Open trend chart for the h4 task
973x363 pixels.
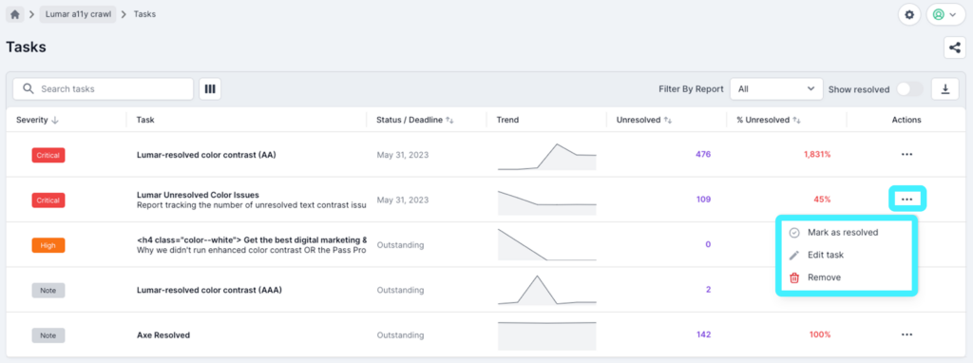(546, 244)
